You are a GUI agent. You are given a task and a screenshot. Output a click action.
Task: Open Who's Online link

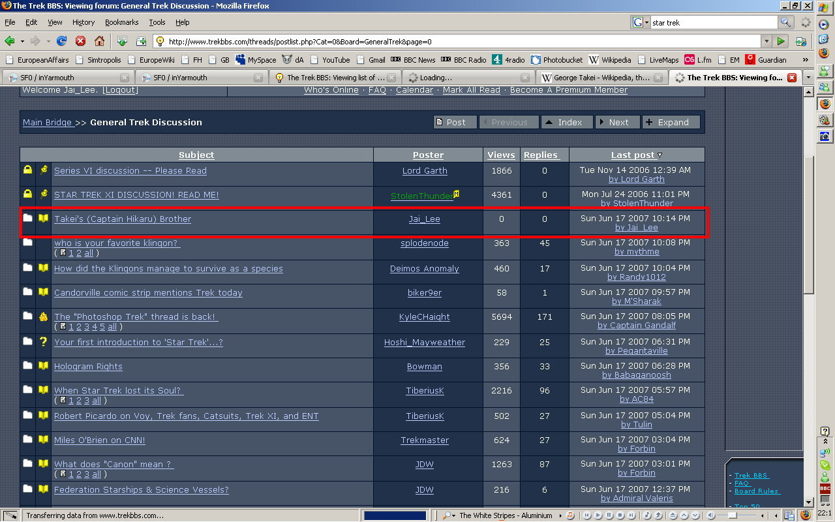tap(331, 90)
